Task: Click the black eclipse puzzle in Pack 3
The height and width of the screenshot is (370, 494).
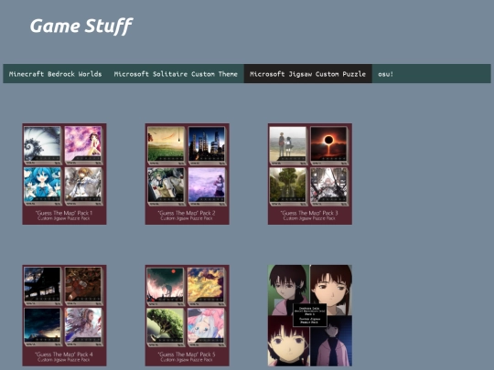Action: pos(329,145)
